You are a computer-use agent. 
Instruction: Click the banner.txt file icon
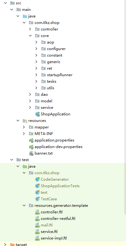click(31, 153)
